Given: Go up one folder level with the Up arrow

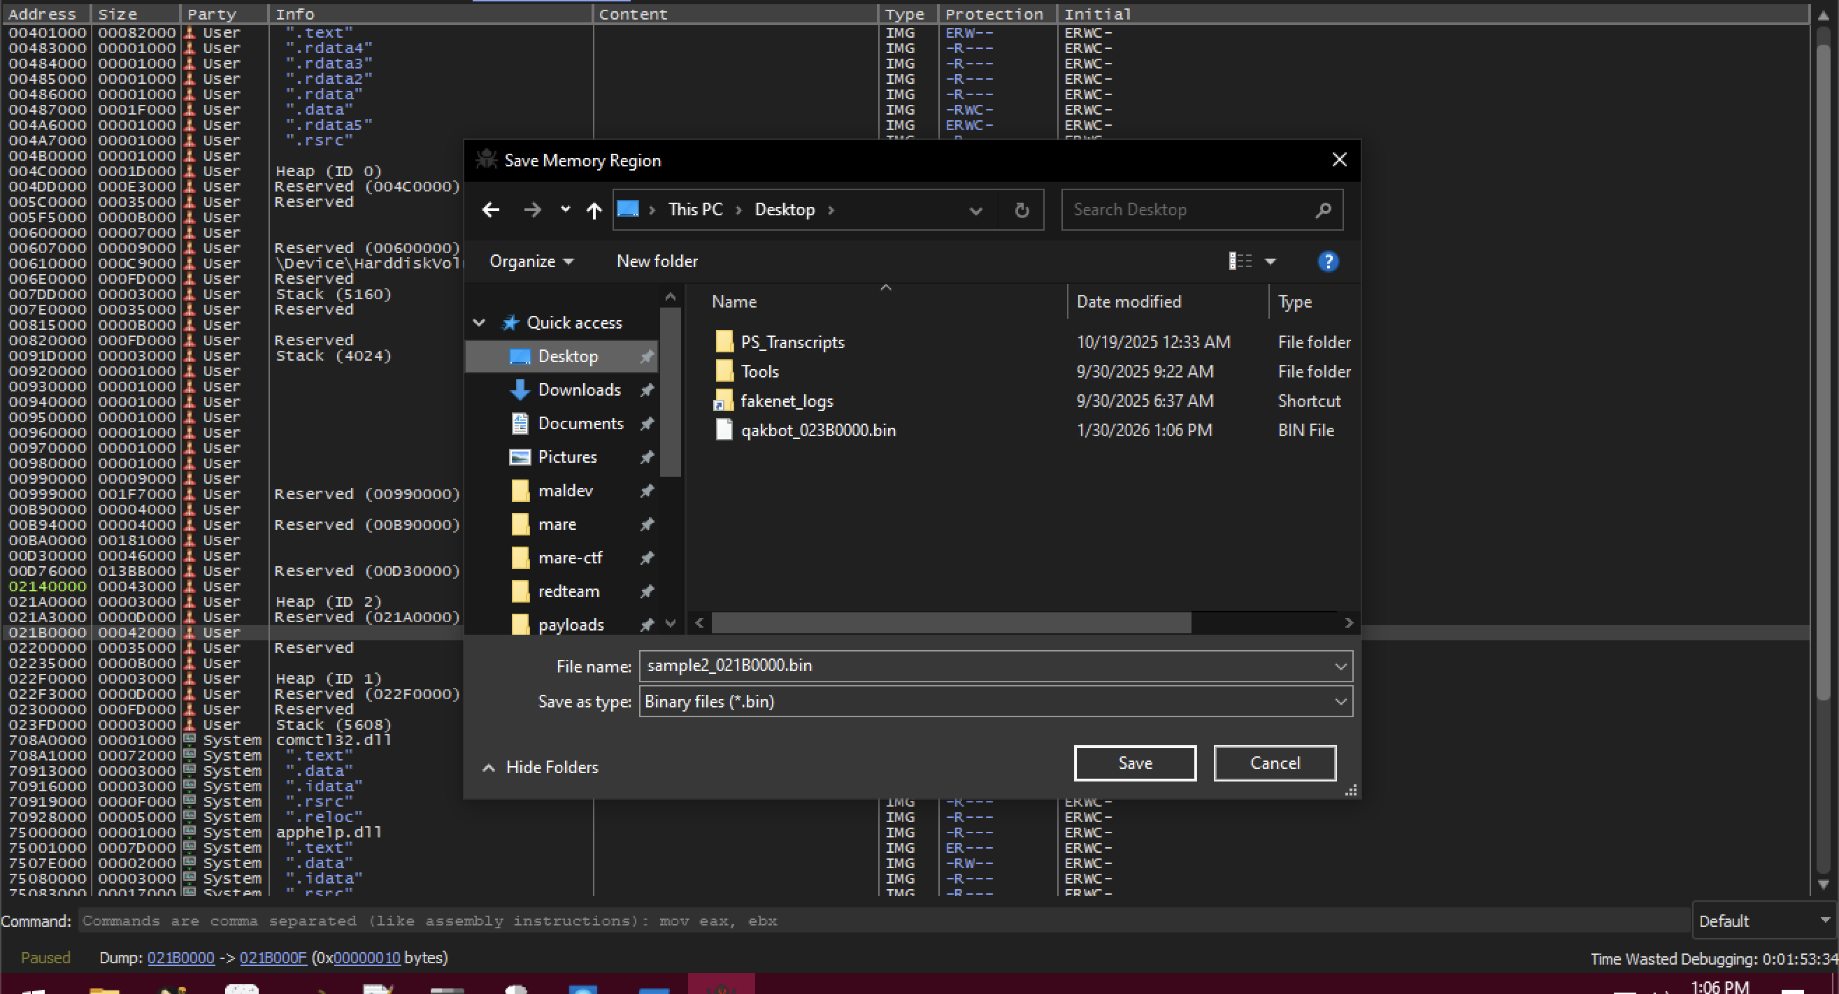Looking at the screenshot, I should coord(593,210).
